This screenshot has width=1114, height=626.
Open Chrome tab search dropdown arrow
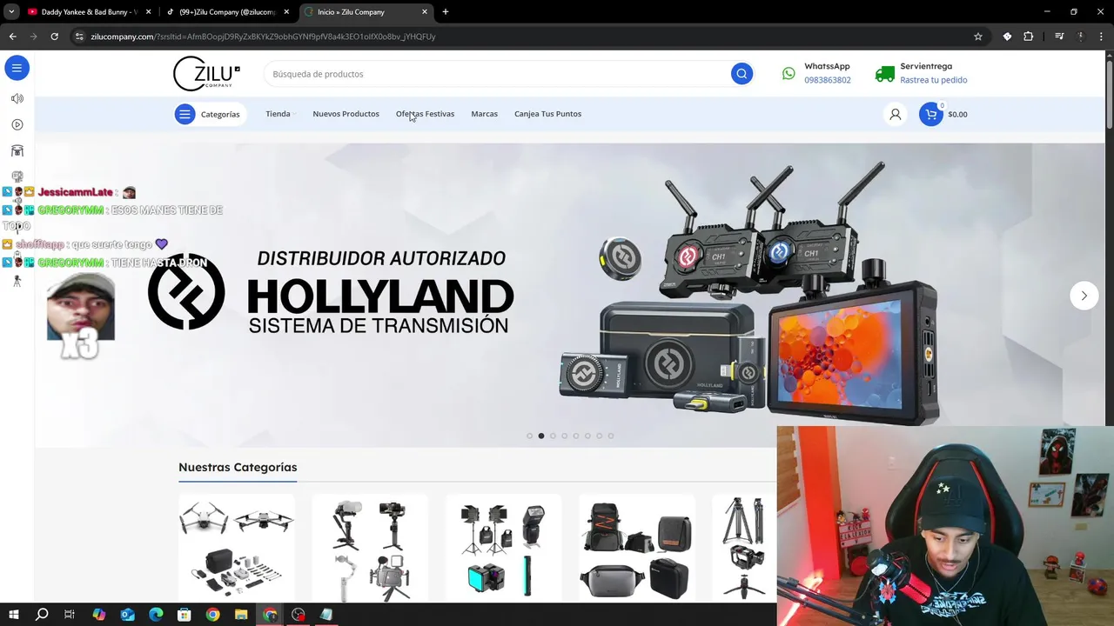coord(11,12)
